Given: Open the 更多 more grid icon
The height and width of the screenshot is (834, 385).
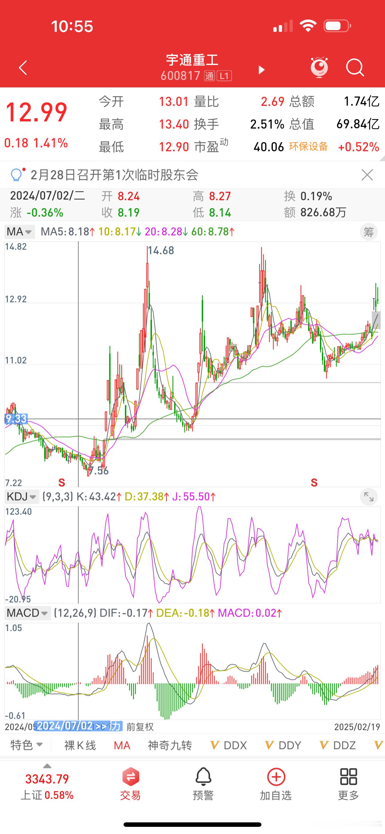Looking at the screenshot, I should pyautogui.click(x=348, y=784).
